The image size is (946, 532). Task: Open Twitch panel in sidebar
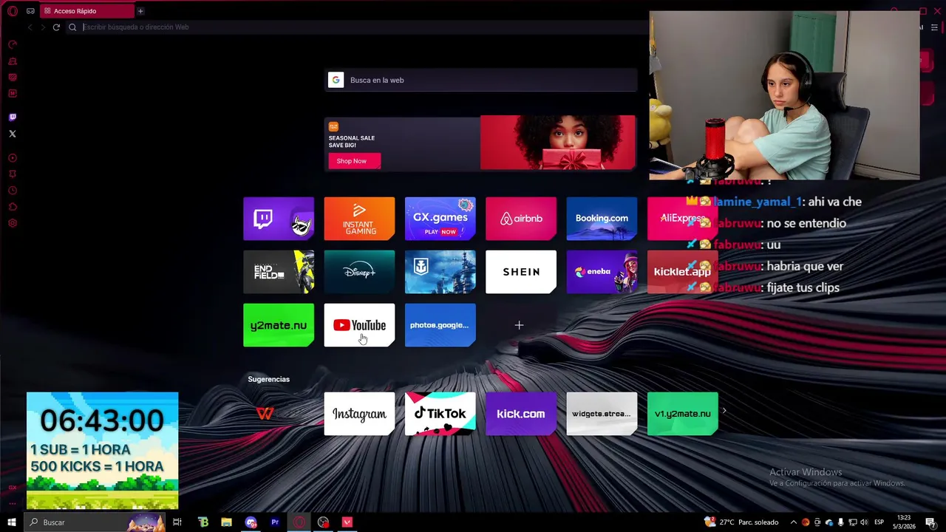13,117
